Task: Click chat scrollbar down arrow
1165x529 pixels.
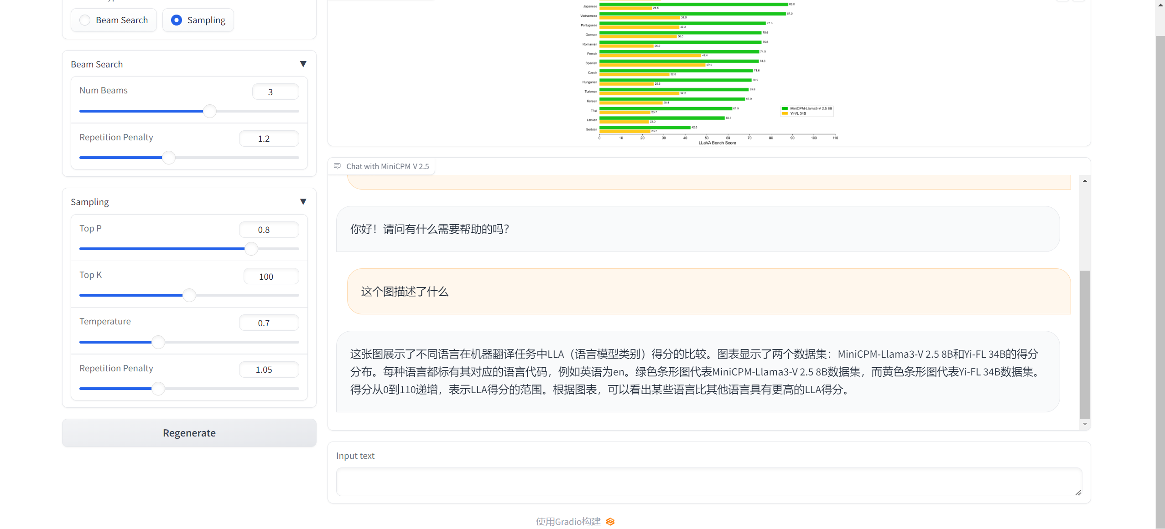Action: pyautogui.click(x=1085, y=424)
